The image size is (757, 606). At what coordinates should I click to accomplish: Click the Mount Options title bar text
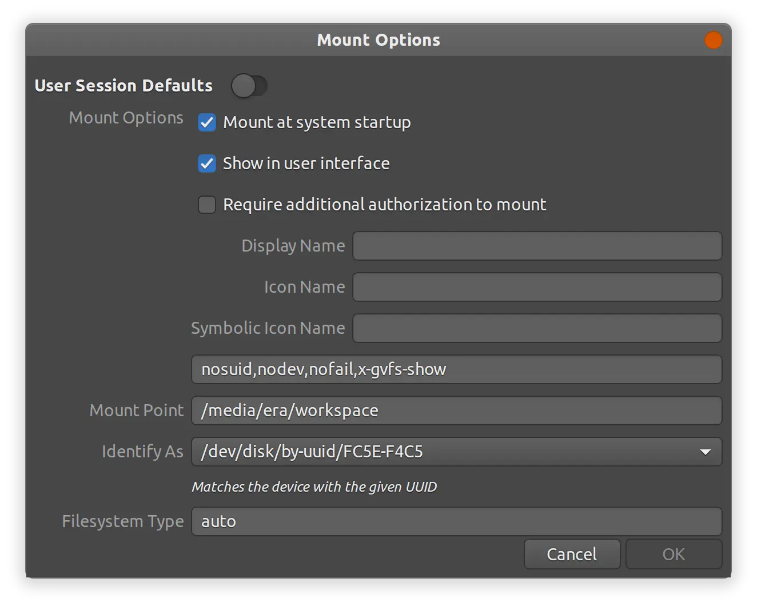tap(378, 40)
